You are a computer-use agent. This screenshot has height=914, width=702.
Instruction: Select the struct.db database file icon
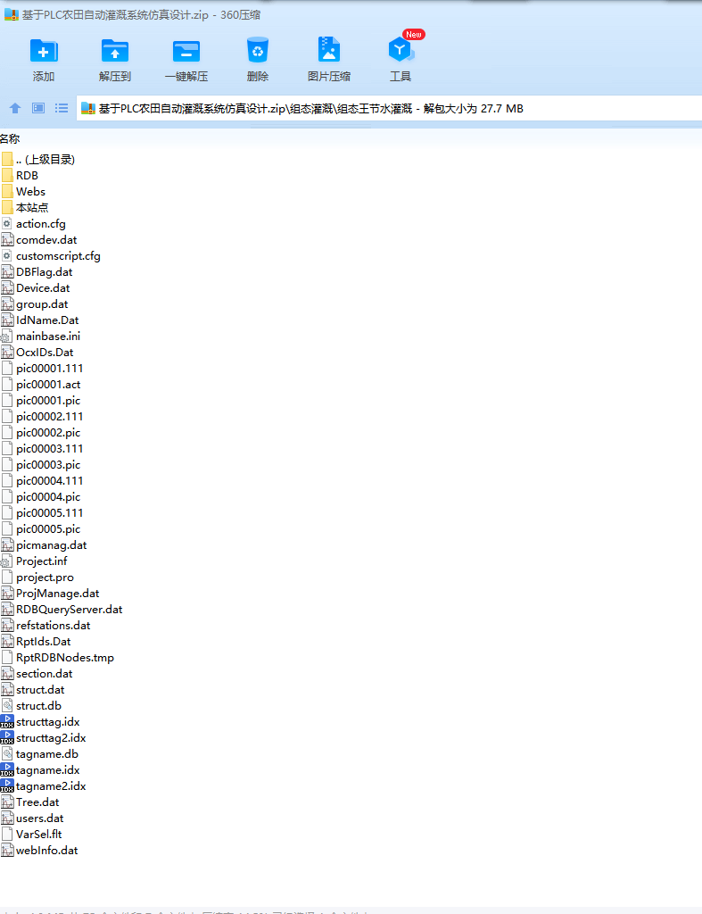click(x=7, y=706)
